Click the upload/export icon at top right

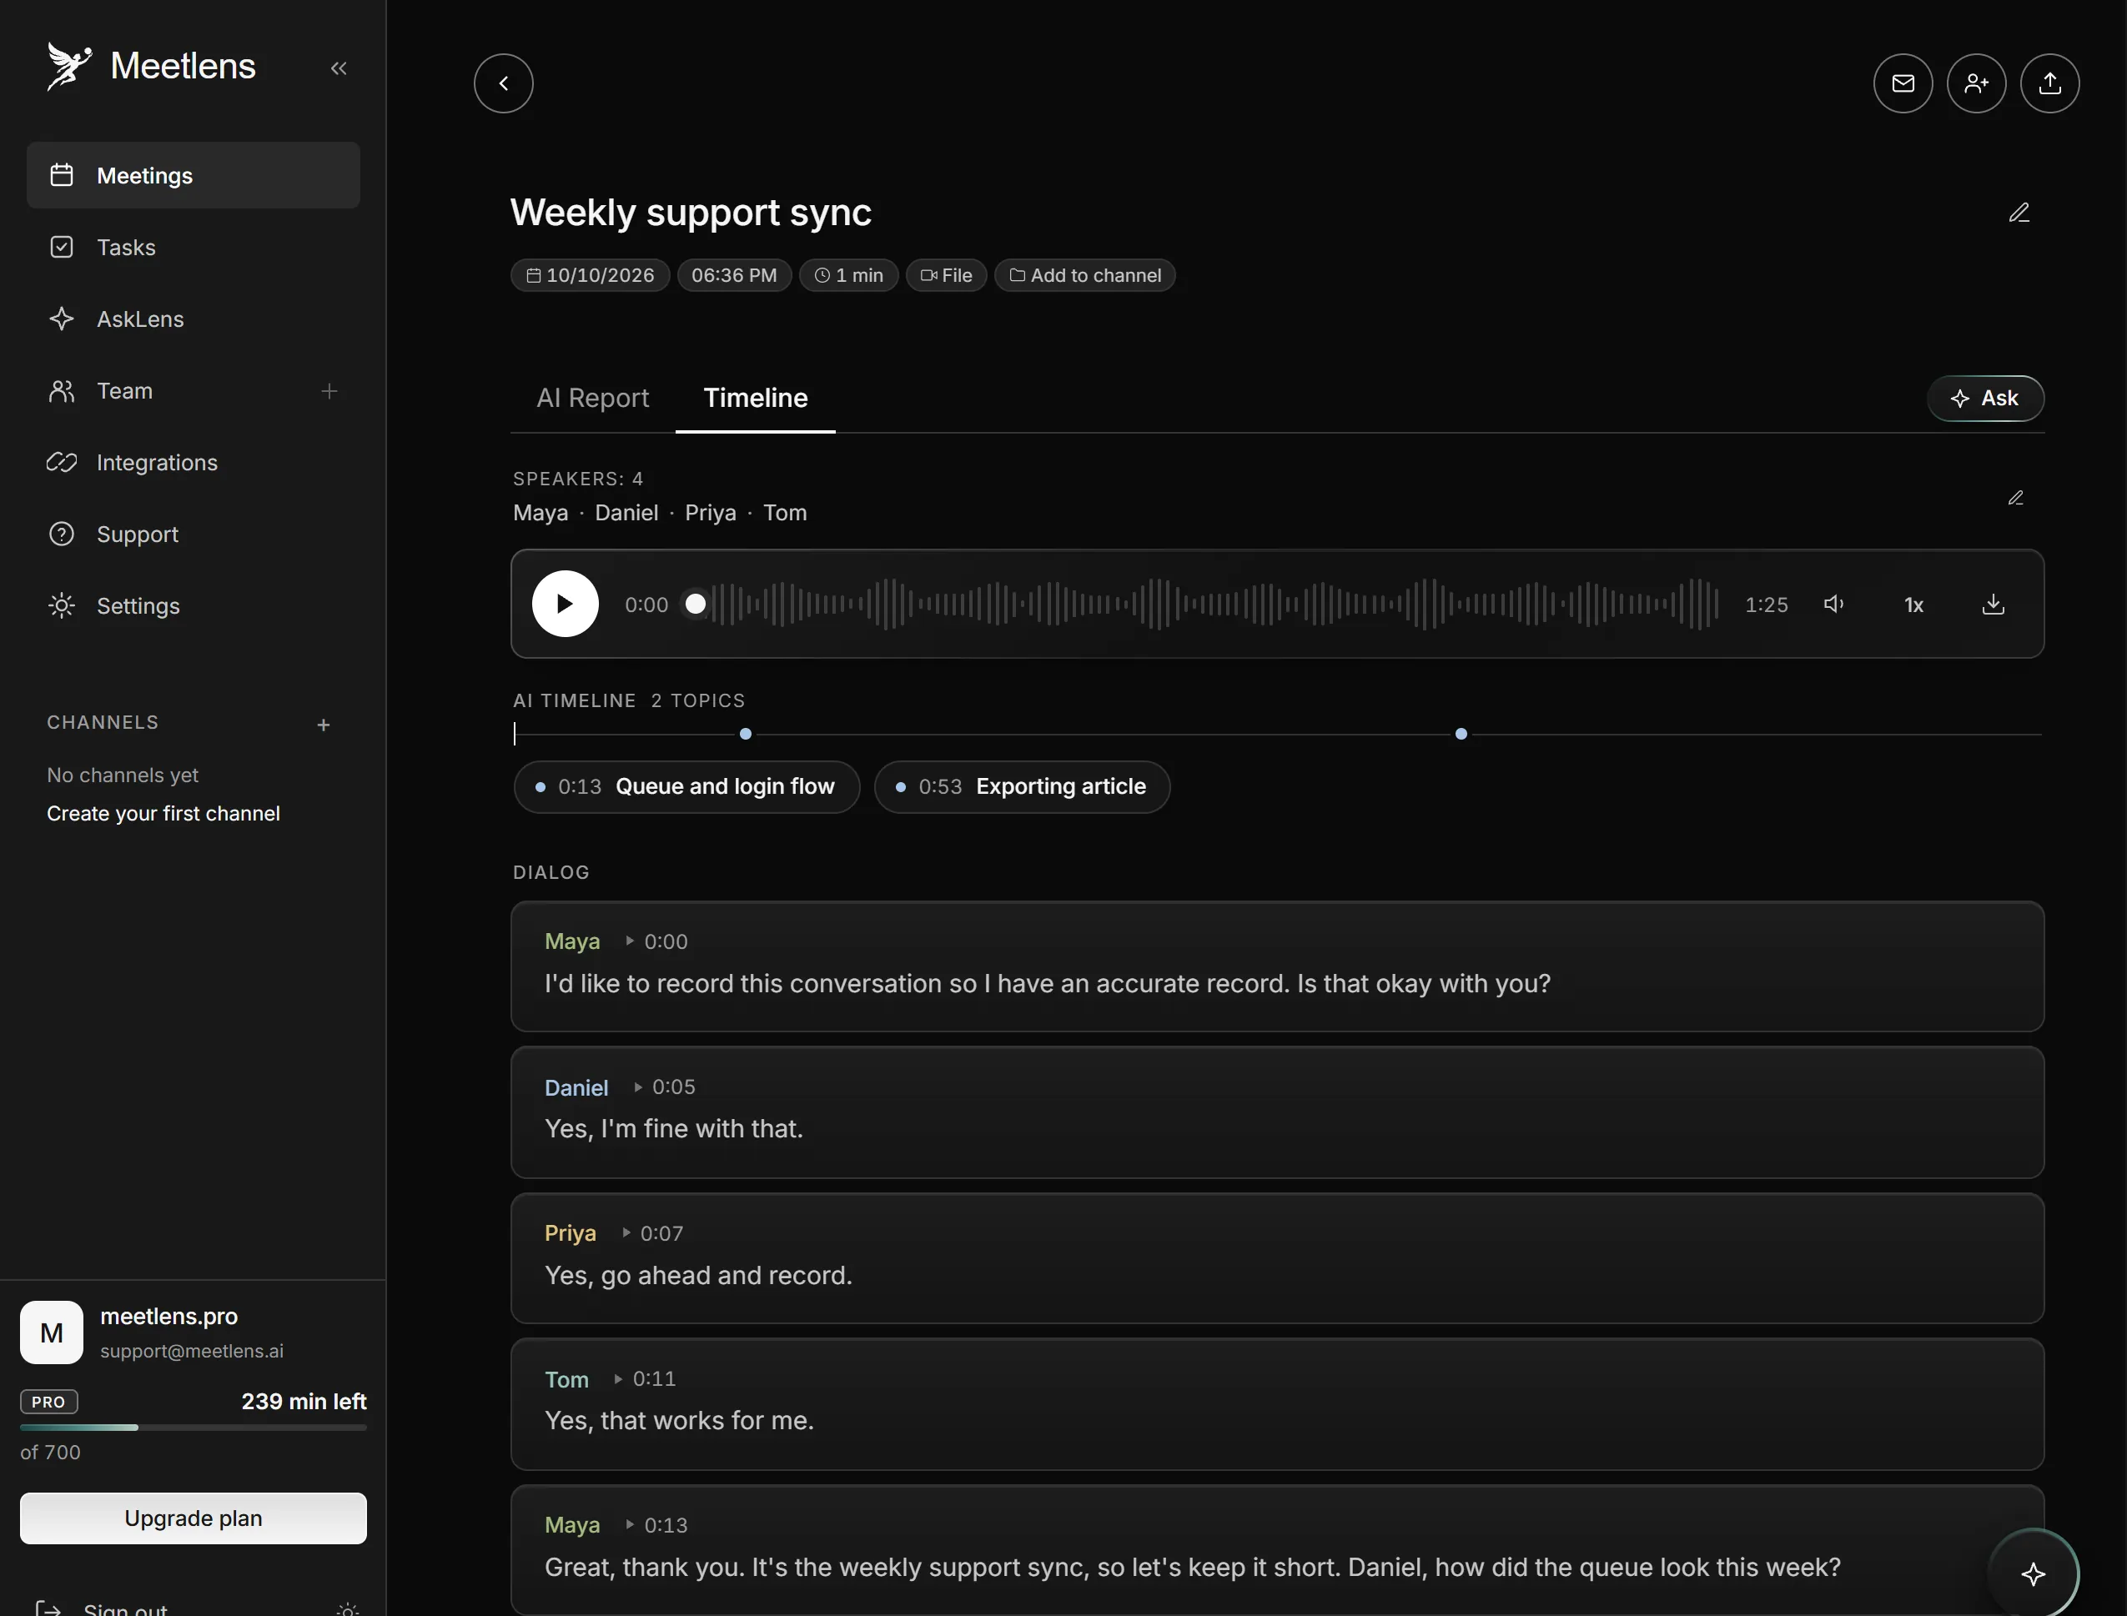(2049, 83)
